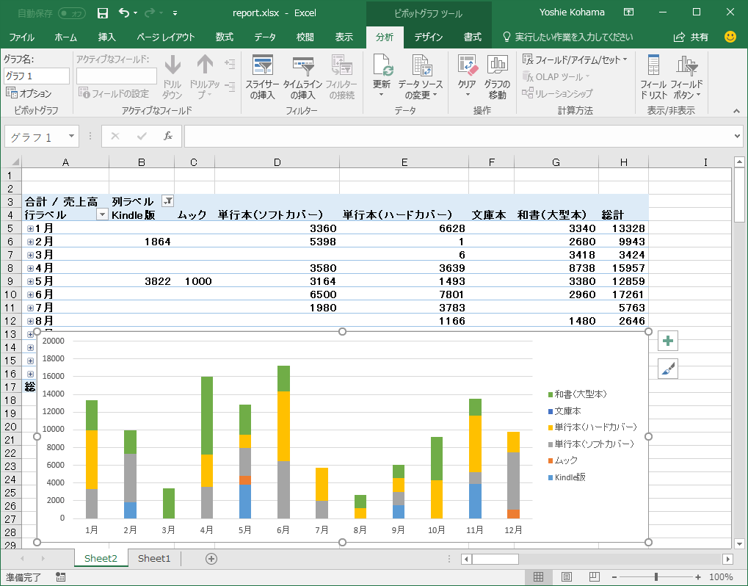Click the insert function fx icon
Screen dimensions: 748x586
point(167,136)
